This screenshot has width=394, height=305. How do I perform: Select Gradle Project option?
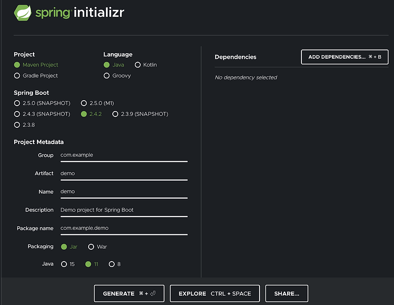[x=17, y=76]
